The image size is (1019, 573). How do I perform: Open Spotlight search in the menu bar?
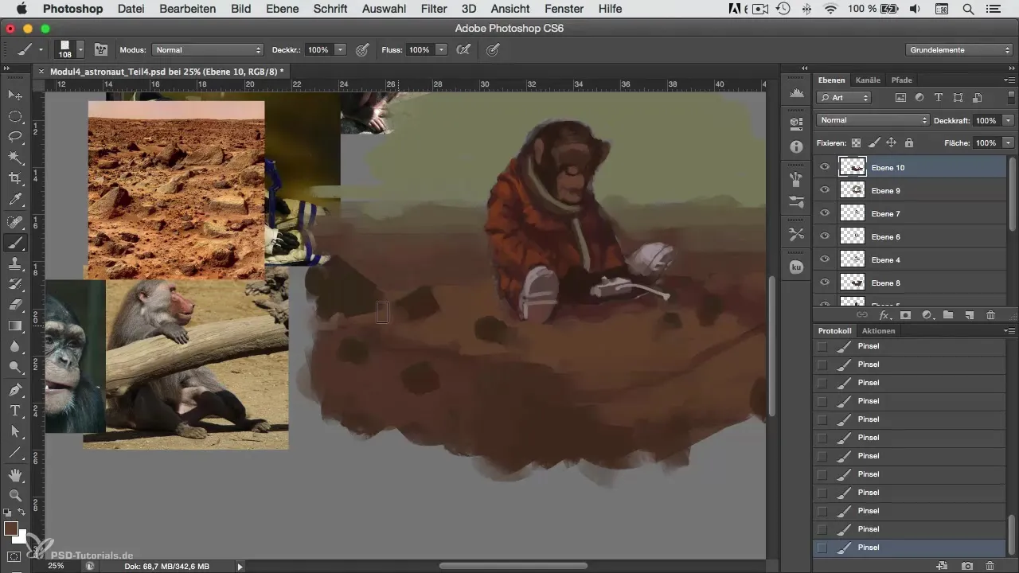968,9
